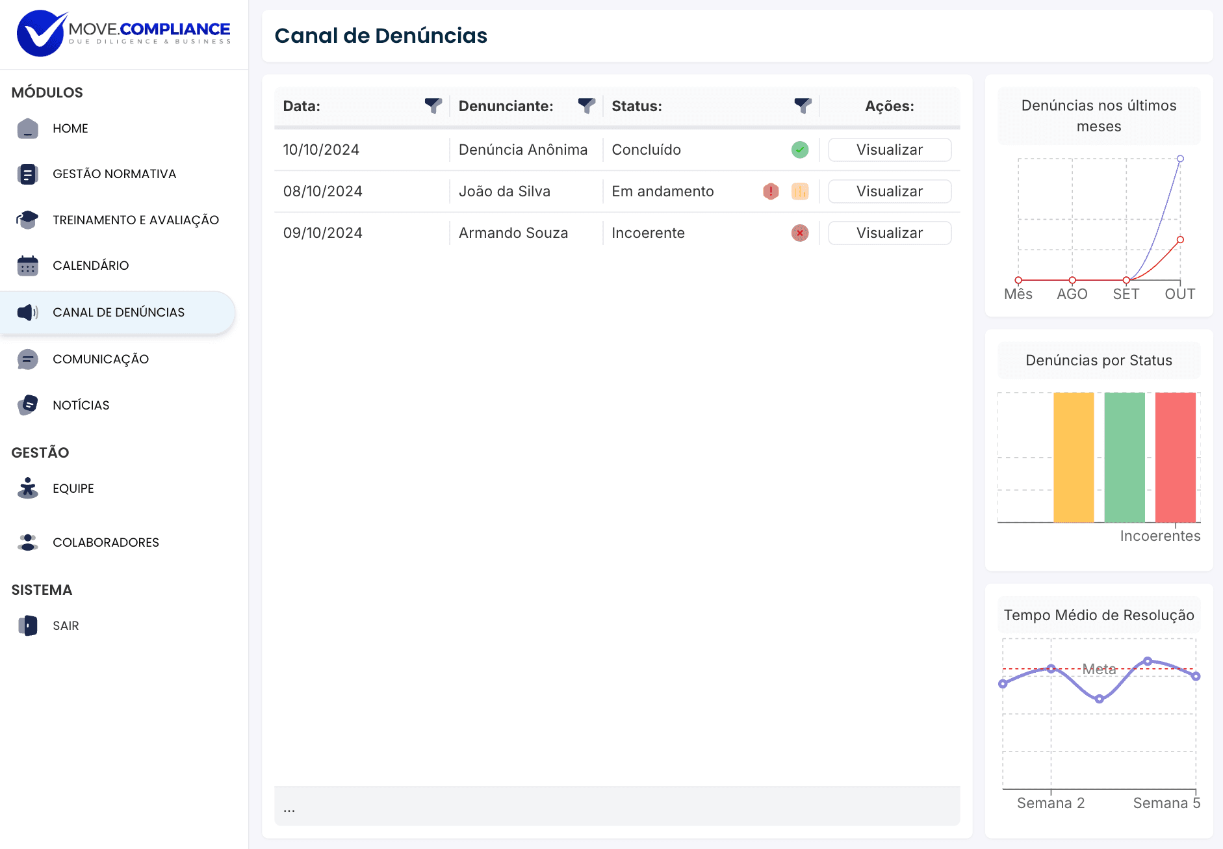Visualizar Armando Souza's report
Viewport: 1223px width, 849px height.
(889, 233)
